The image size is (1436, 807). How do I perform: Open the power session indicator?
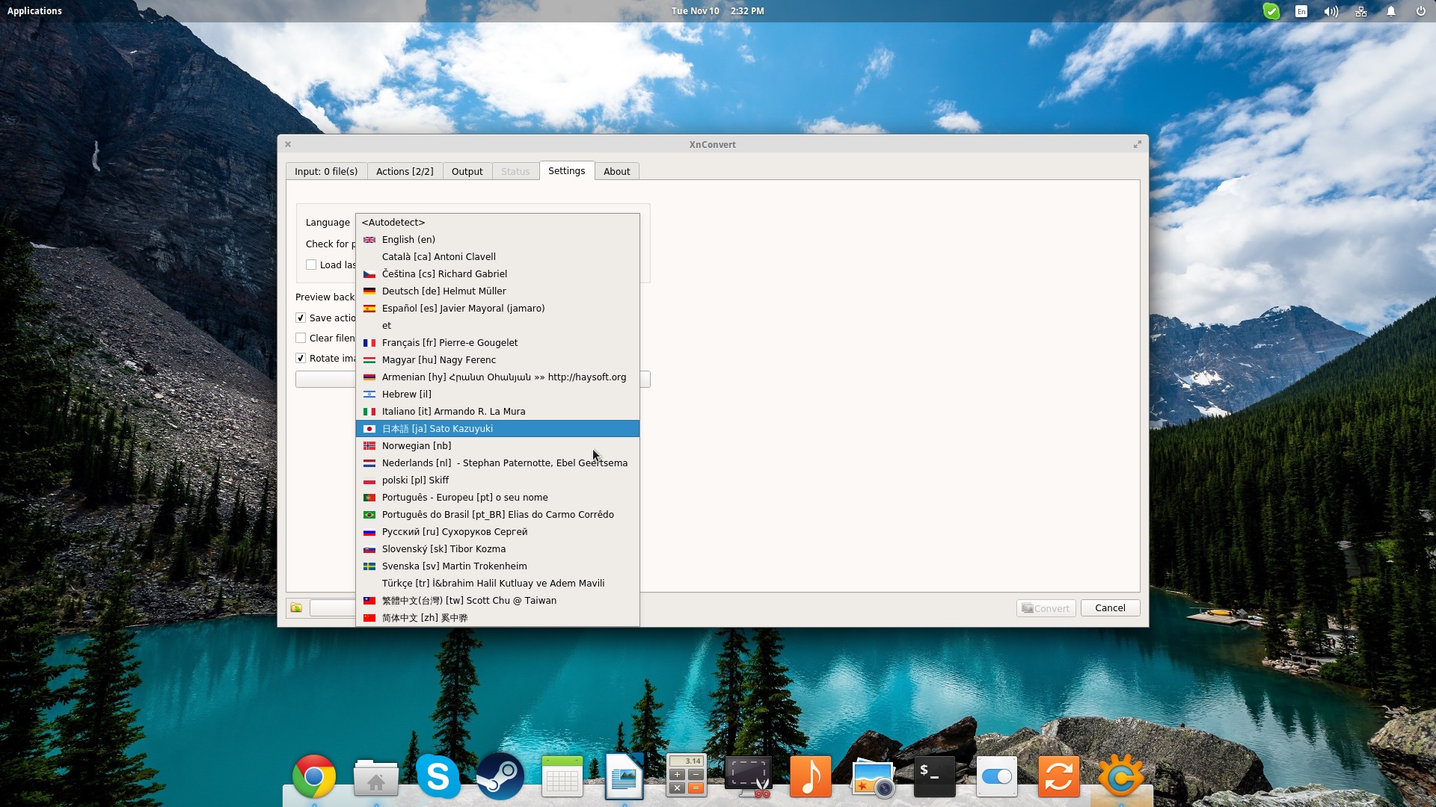click(1420, 11)
